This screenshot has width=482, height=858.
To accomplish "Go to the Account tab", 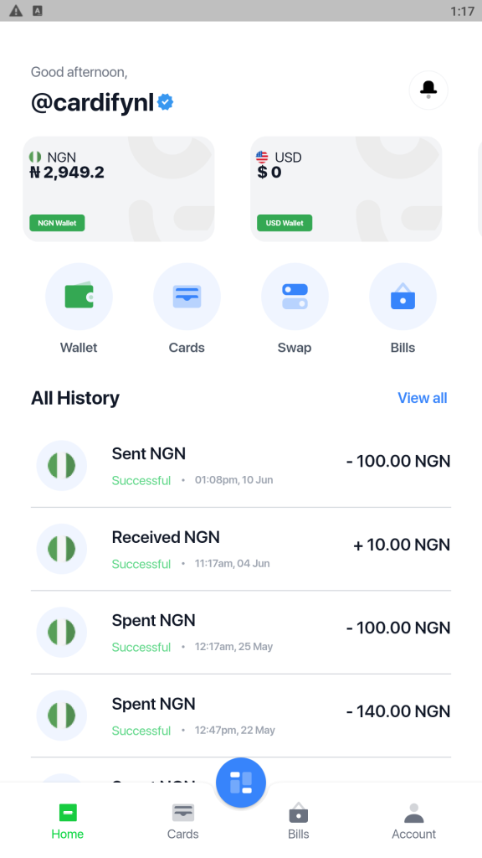I will click(x=413, y=821).
